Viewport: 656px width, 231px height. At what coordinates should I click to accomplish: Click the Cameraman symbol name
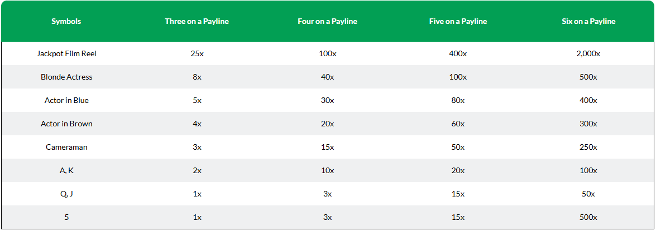pos(66,147)
